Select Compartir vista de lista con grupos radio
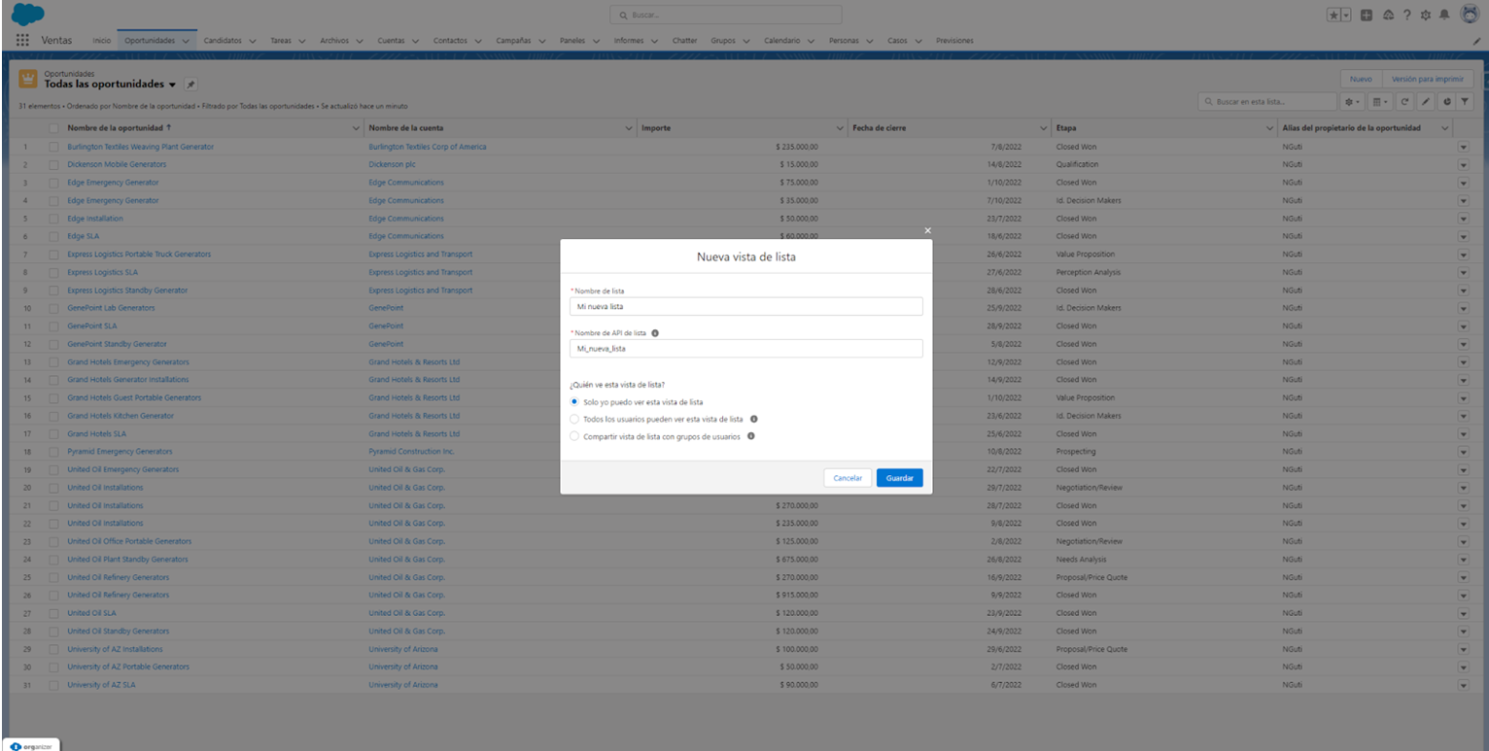The image size is (1489, 751). point(574,436)
